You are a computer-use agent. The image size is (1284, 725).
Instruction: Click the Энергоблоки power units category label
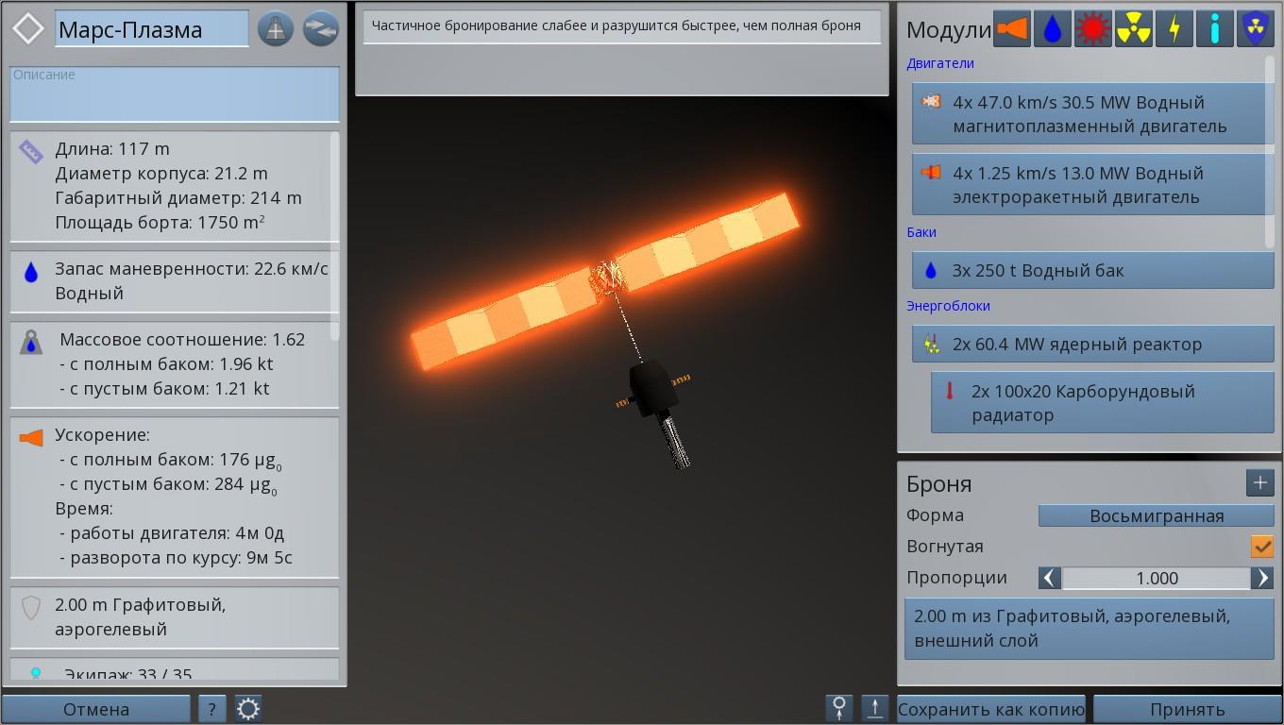(948, 306)
